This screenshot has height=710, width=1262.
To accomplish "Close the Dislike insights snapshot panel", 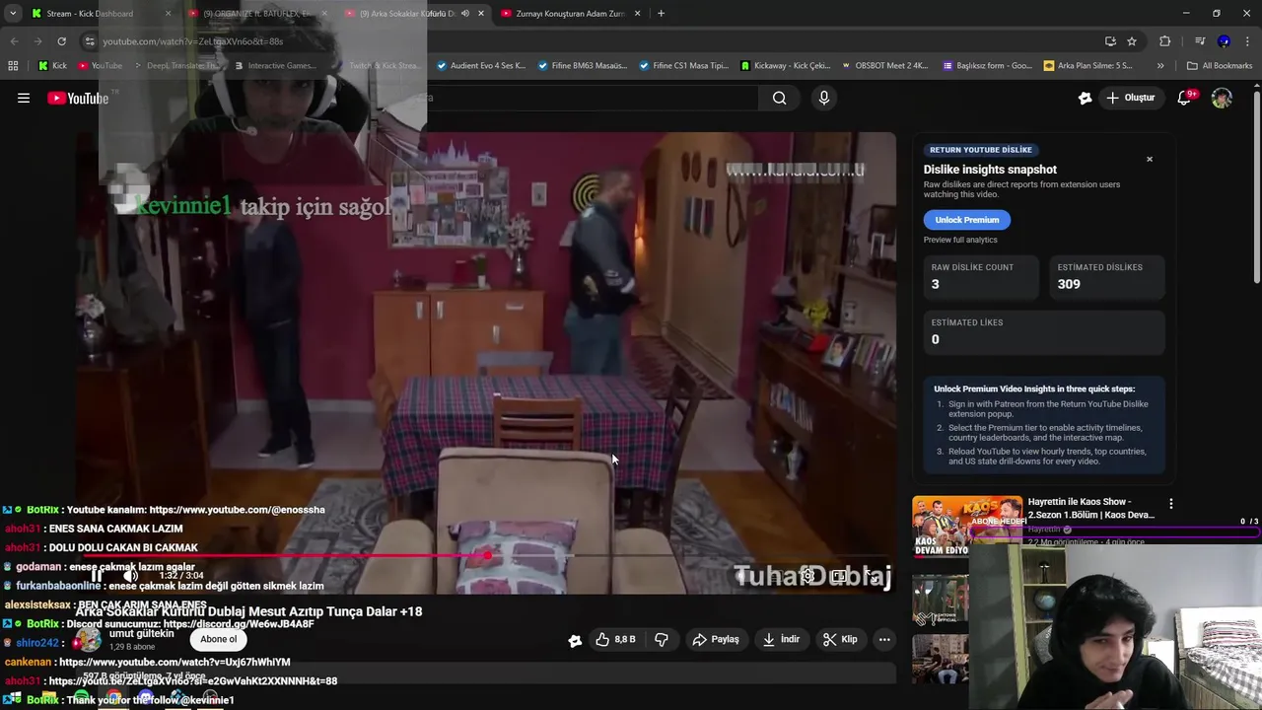I will pos(1149,159).
